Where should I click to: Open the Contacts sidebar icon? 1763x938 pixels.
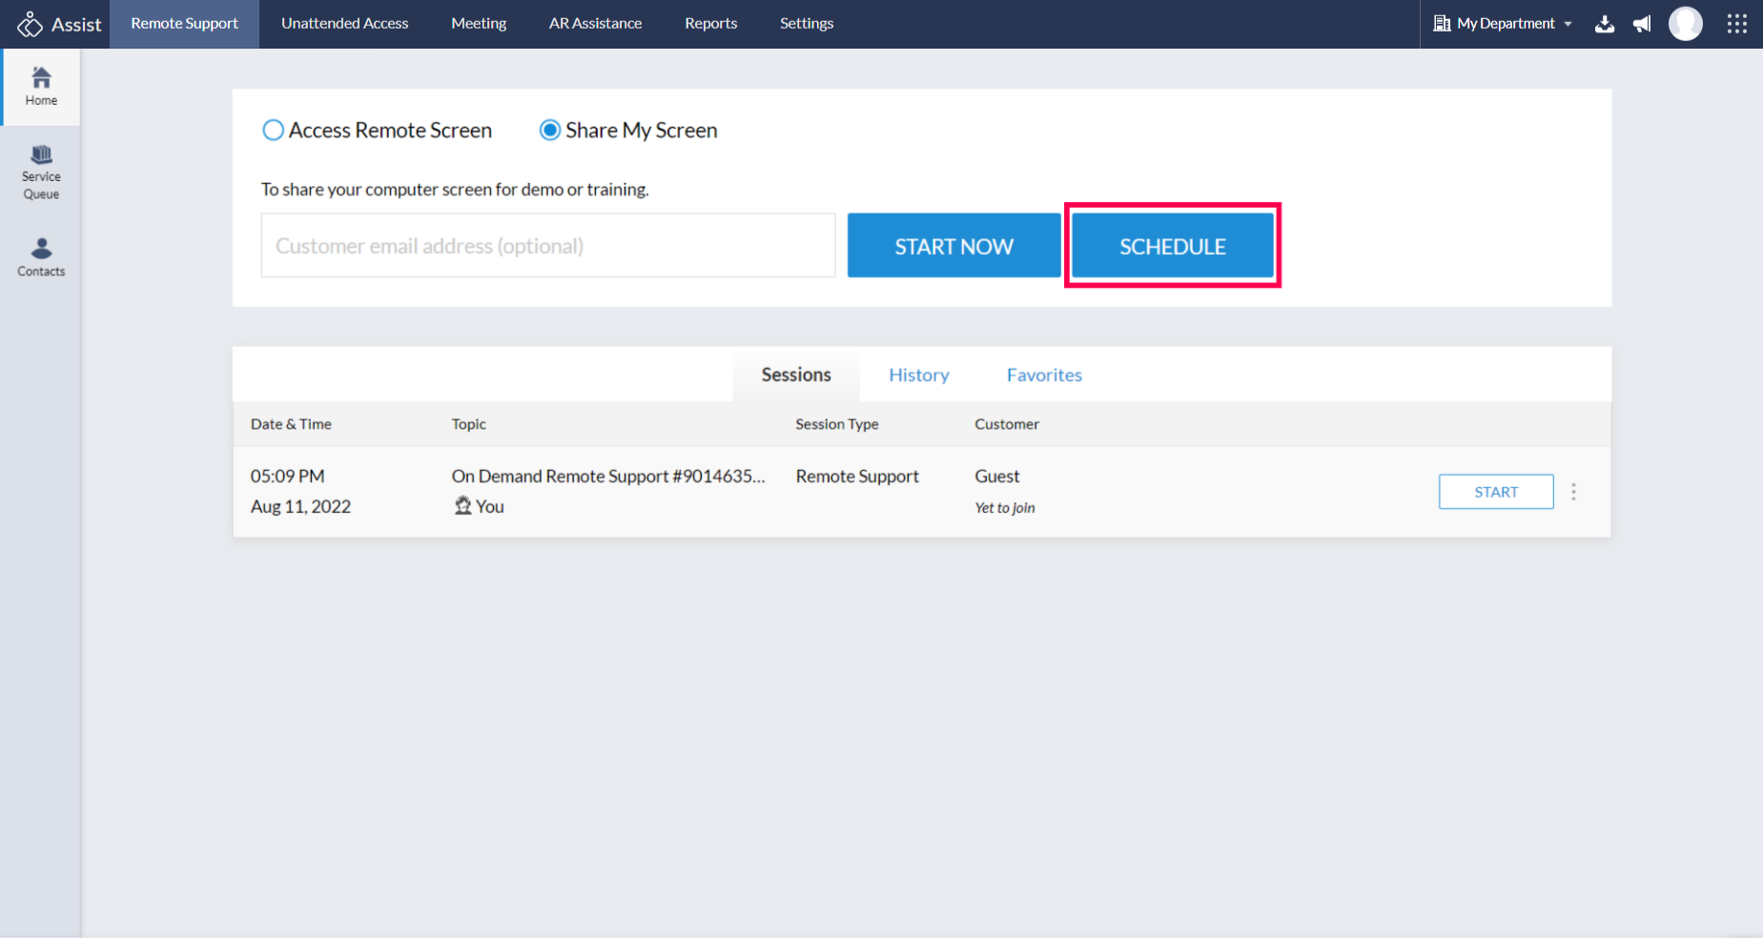(41, 257)
